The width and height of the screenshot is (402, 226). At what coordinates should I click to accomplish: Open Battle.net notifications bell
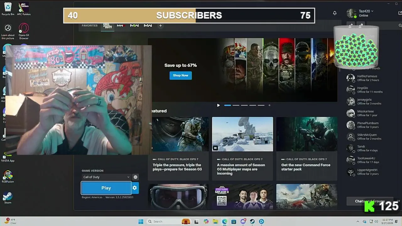335,13
